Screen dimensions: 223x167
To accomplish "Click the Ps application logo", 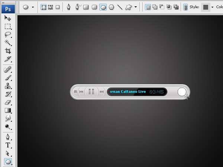I will (7, 7).
